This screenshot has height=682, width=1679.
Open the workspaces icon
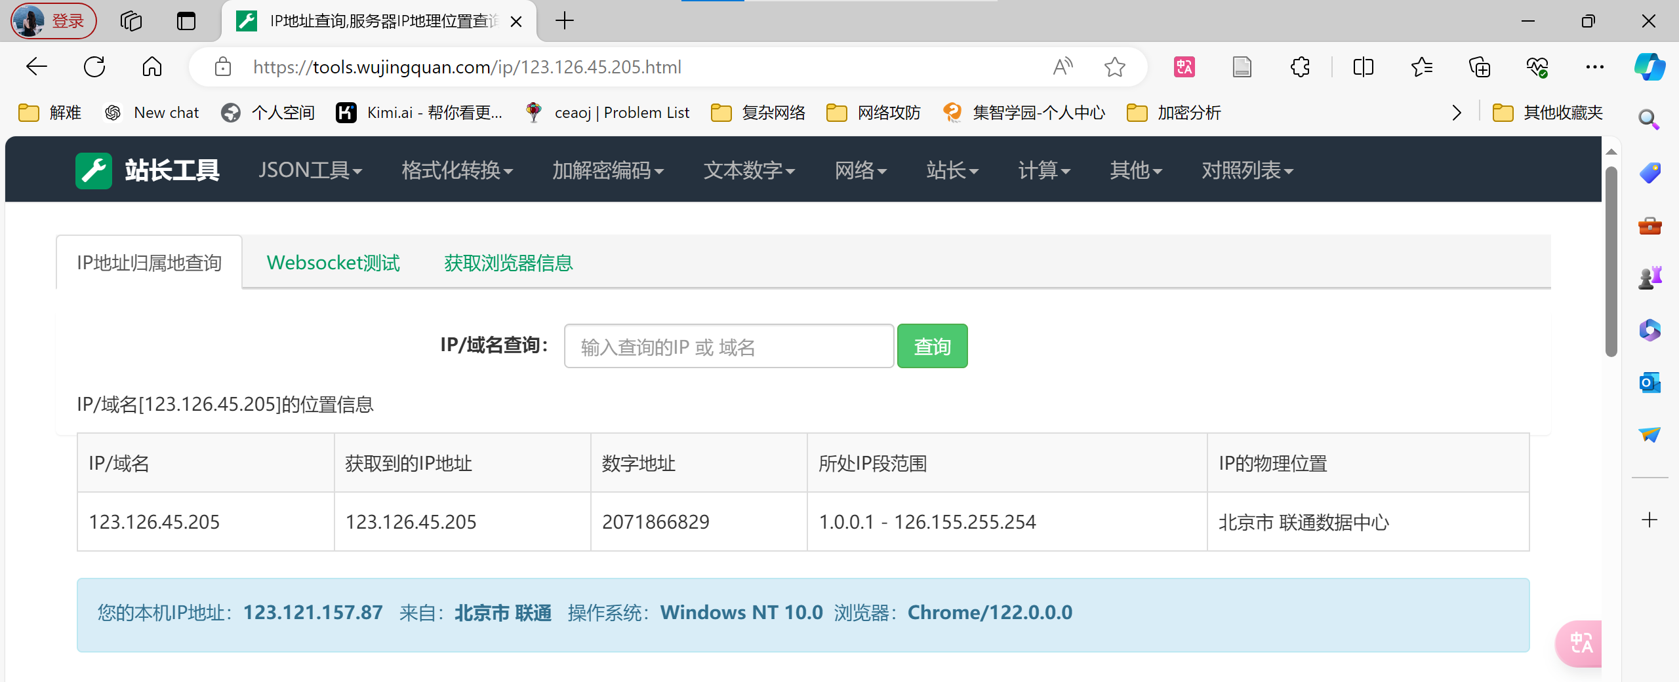point(131,21)
